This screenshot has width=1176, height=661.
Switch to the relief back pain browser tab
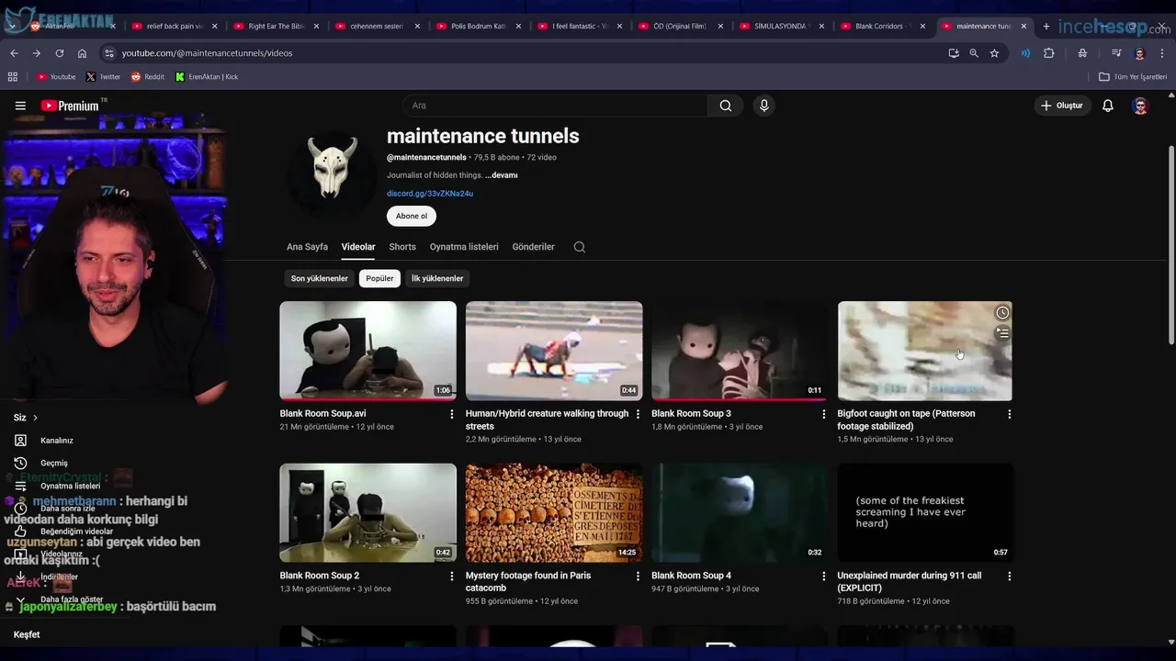click(173, 26)
